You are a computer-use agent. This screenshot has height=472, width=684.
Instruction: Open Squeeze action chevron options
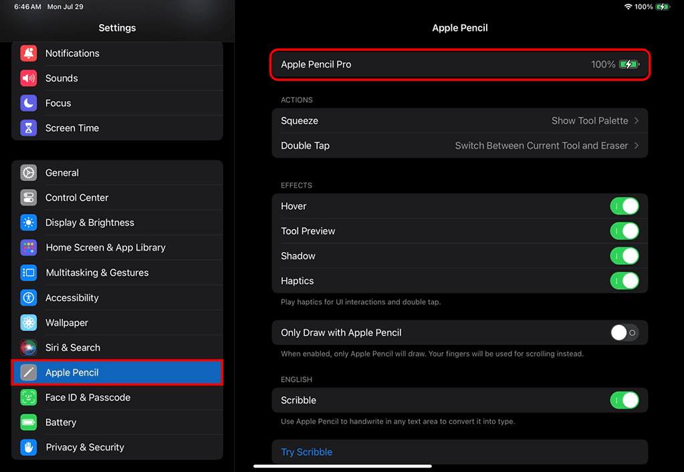[636, 121]
